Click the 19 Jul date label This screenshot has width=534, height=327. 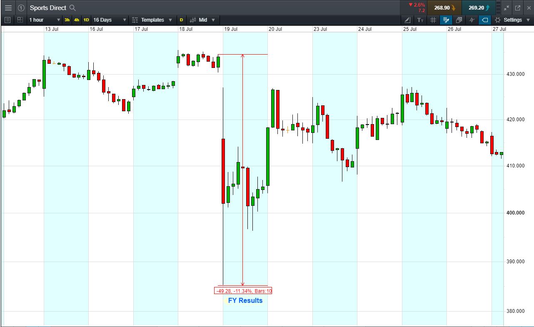[231, 29]
